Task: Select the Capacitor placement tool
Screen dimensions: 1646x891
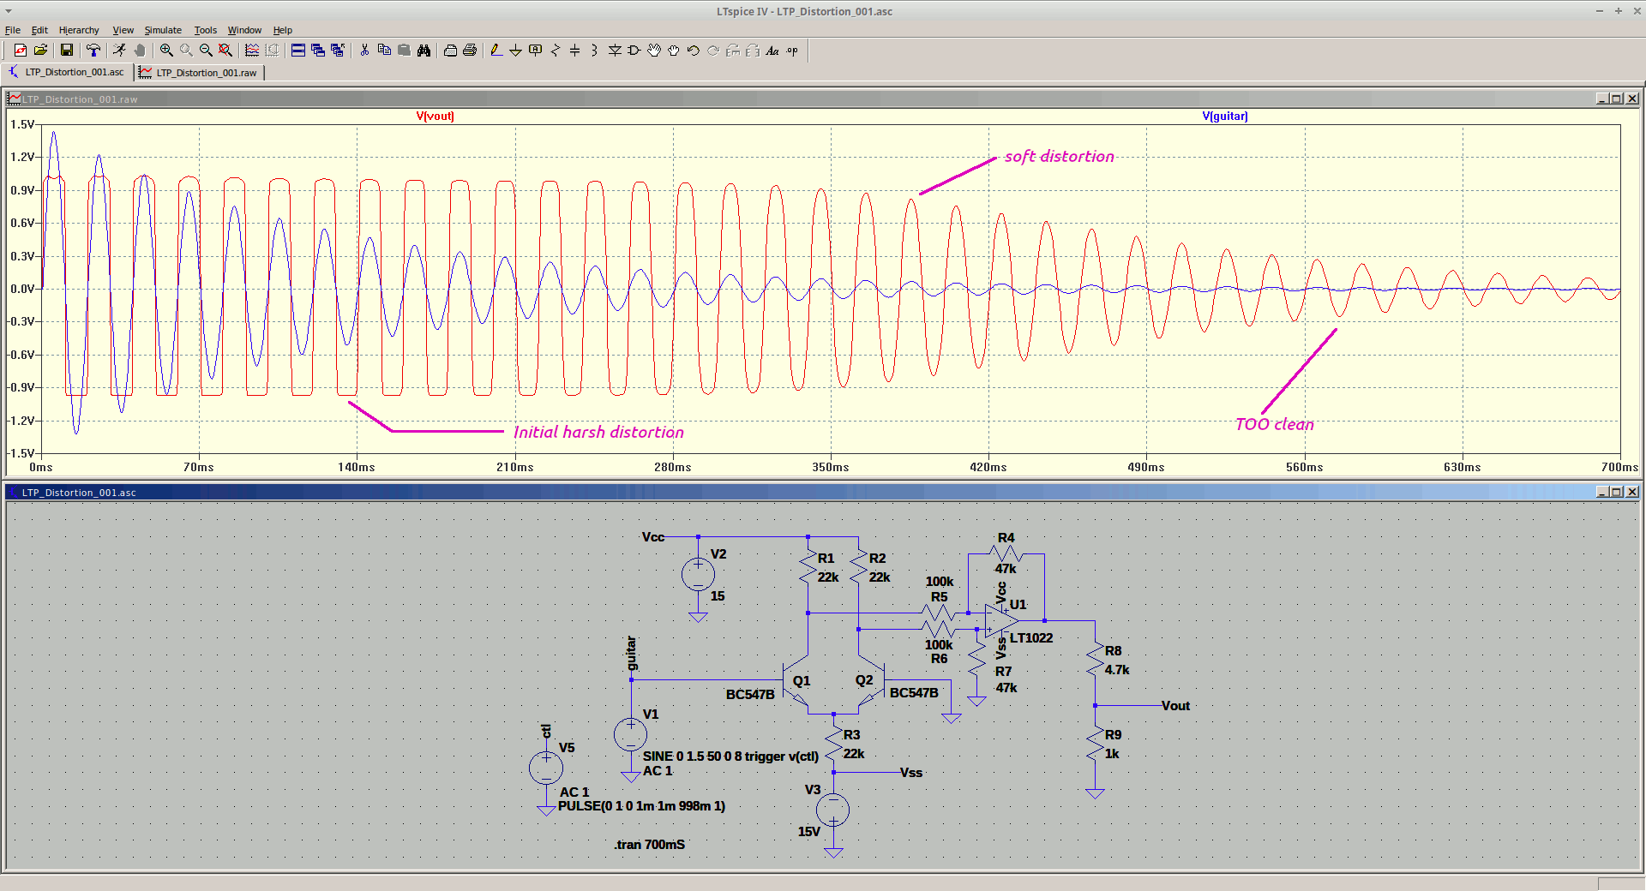Action: tap(575, 51)
